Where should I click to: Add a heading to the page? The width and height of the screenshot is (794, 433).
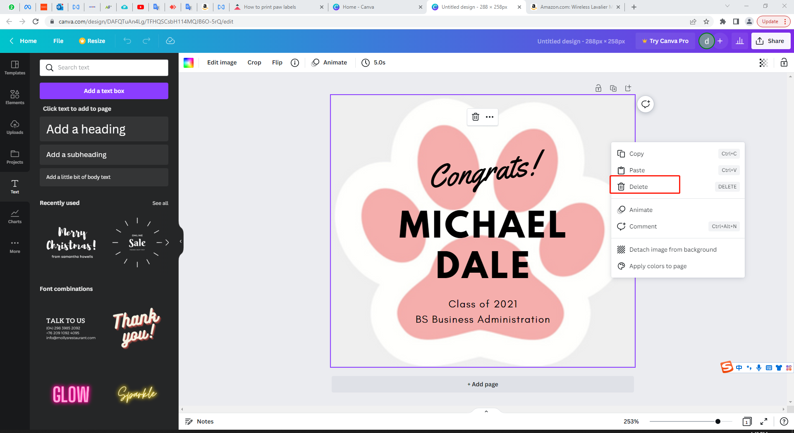(104, 129)
